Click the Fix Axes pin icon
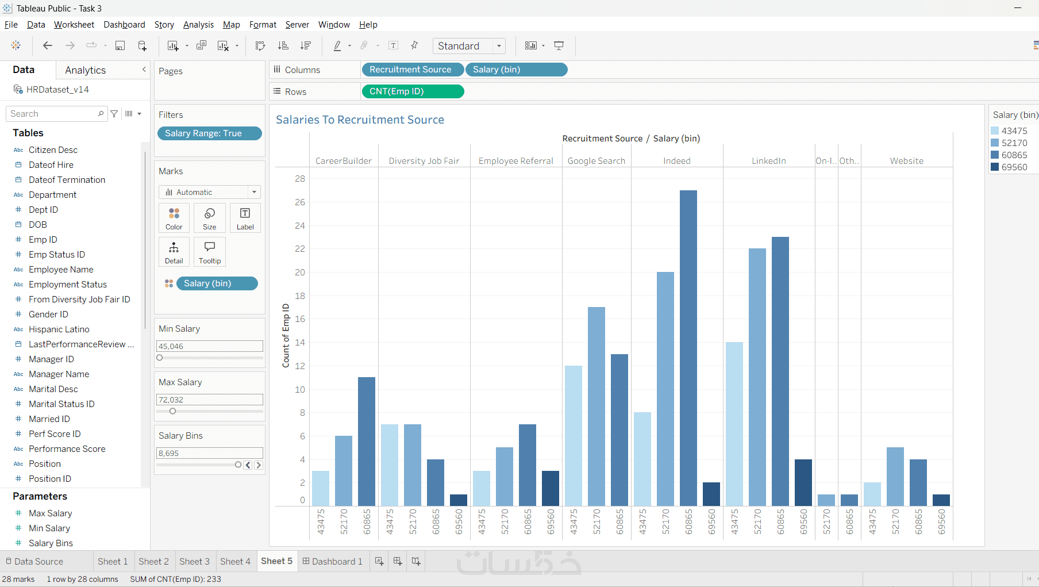The height and width of the screenshot is (587, 1039). pyautogui.click(x=414, y=46)
